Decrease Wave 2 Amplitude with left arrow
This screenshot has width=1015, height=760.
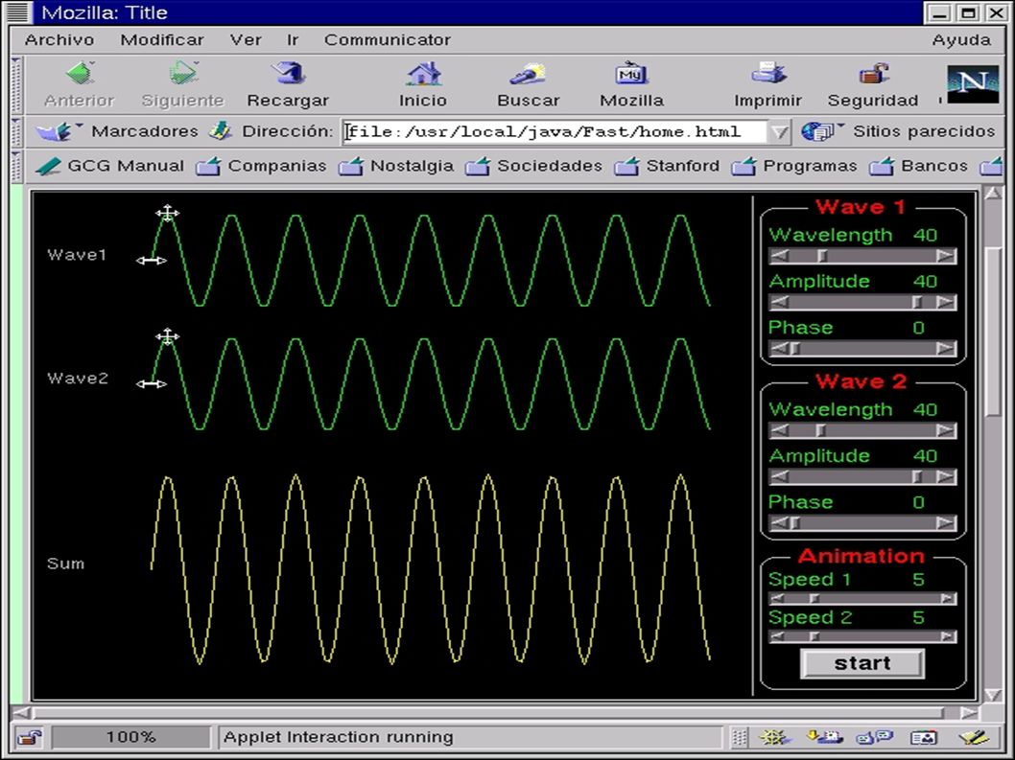click(779, 476)
